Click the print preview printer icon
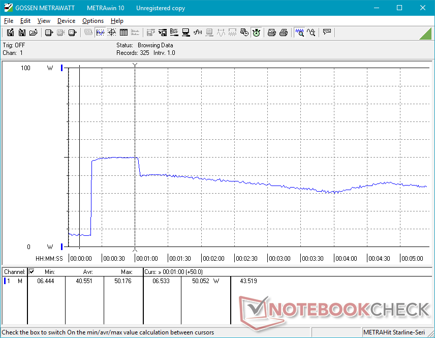 pos(271,33)
